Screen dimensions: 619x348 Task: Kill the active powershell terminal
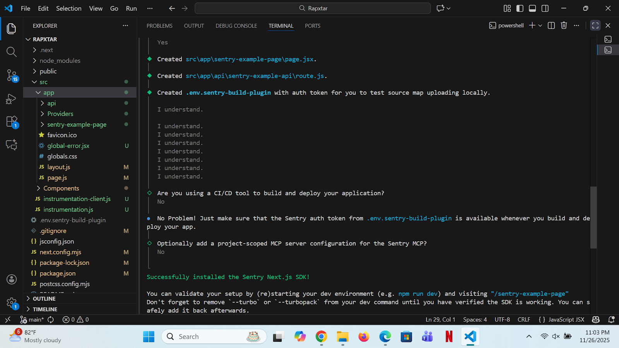tap(563, 25)
